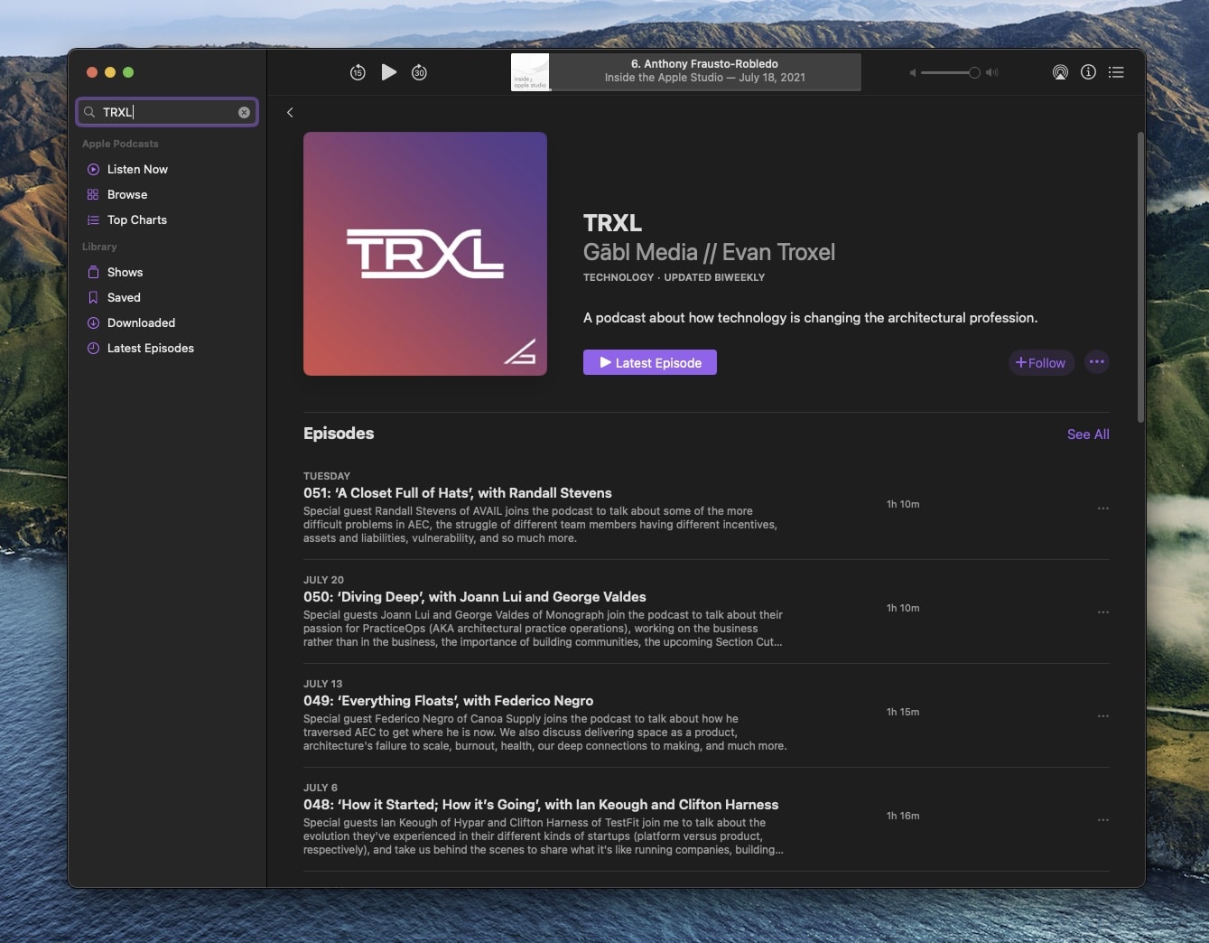Play the current episode
1209x943 pixels.
click(x=389, y=72)
